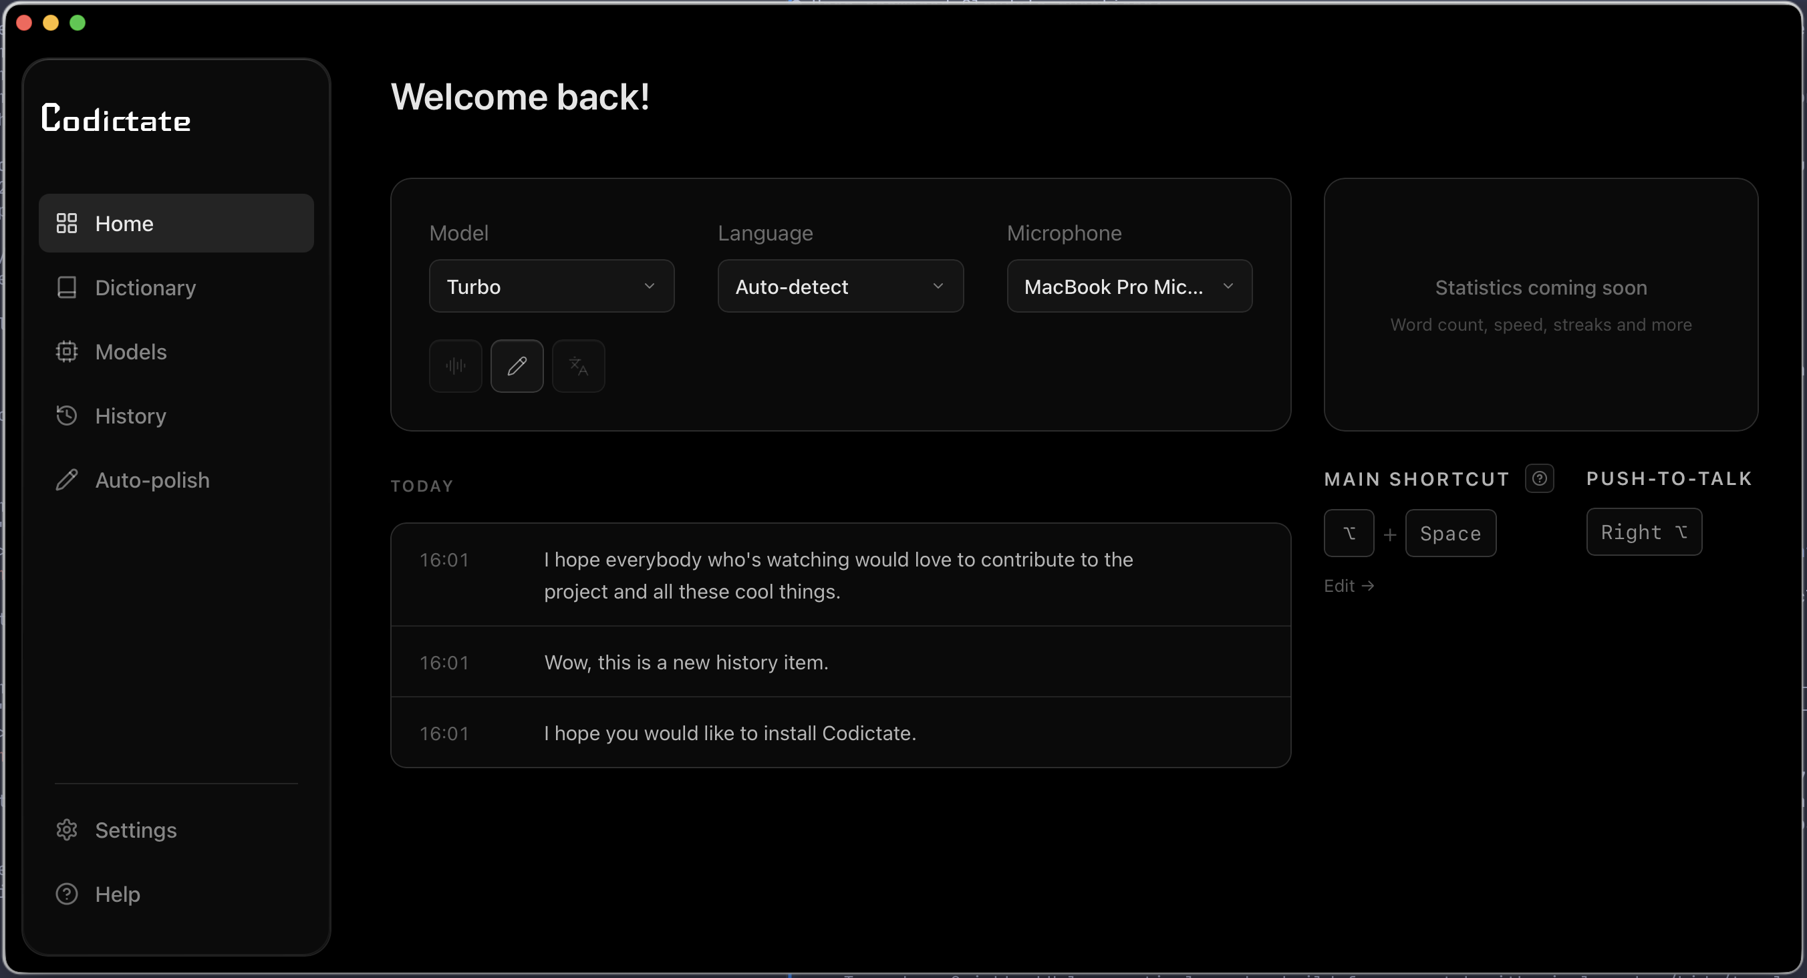Viewport: 1807px width, 978px height.
Task: Click the History clock icon
Action: [67, 416]
